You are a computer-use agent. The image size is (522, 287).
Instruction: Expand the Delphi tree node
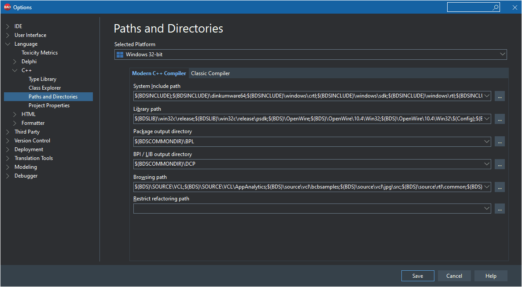tap(15, 62)
